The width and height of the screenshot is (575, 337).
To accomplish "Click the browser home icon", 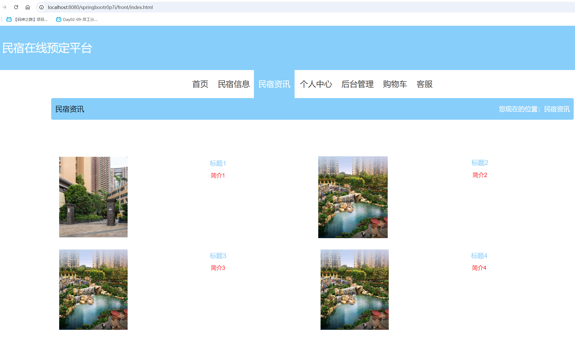I will pyautogui.click(x=28, y=7).
